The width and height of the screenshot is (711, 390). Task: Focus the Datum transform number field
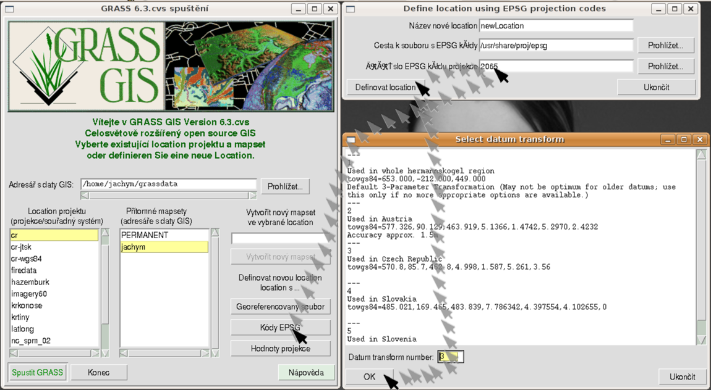[x=450, y=357]
